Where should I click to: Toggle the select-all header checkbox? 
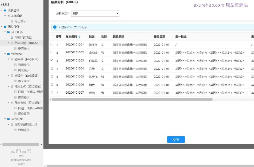[x=52, y=36]
